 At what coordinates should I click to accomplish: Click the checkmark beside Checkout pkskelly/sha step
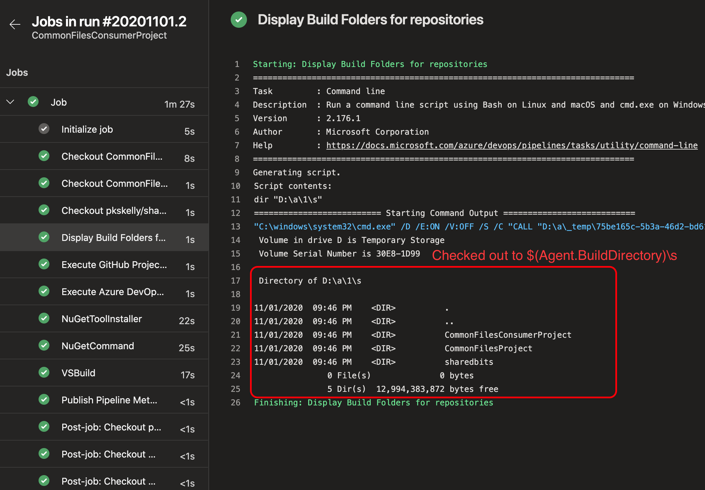pyautogui.click(x=44, y=210)
